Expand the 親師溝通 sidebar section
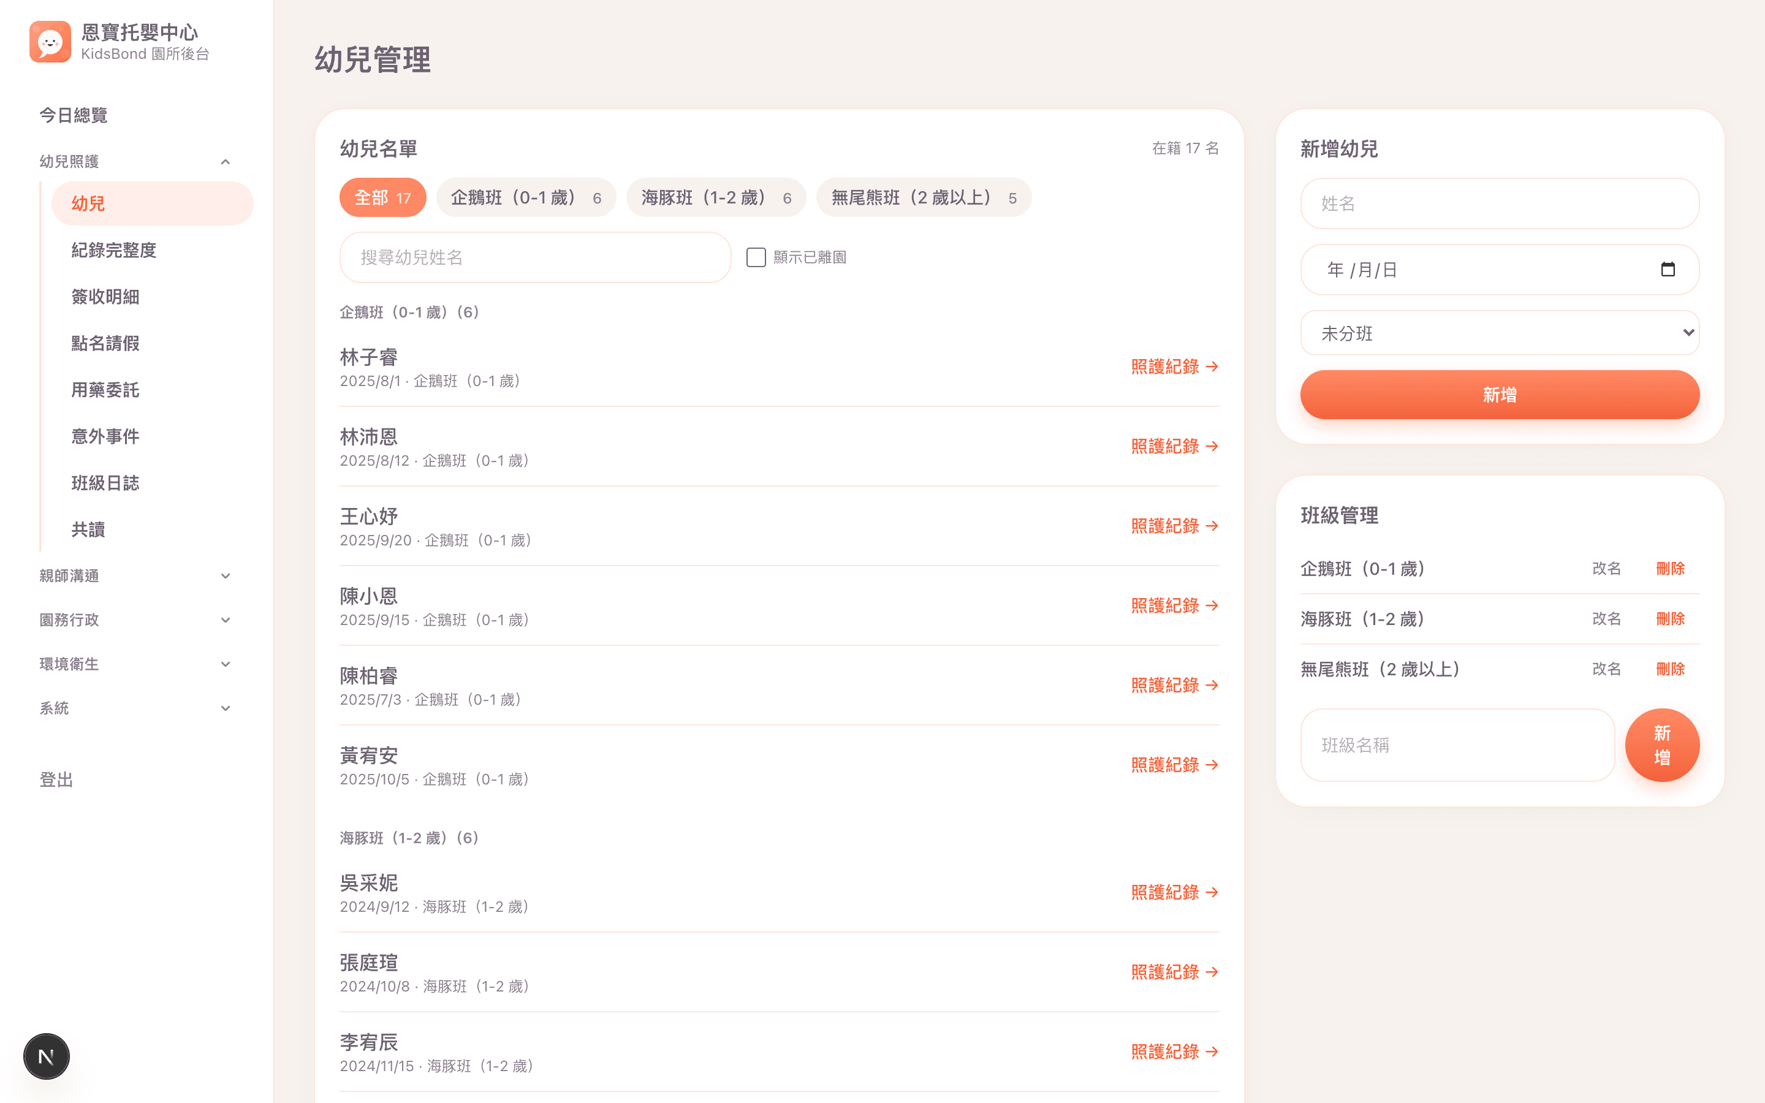 point(135,575)
